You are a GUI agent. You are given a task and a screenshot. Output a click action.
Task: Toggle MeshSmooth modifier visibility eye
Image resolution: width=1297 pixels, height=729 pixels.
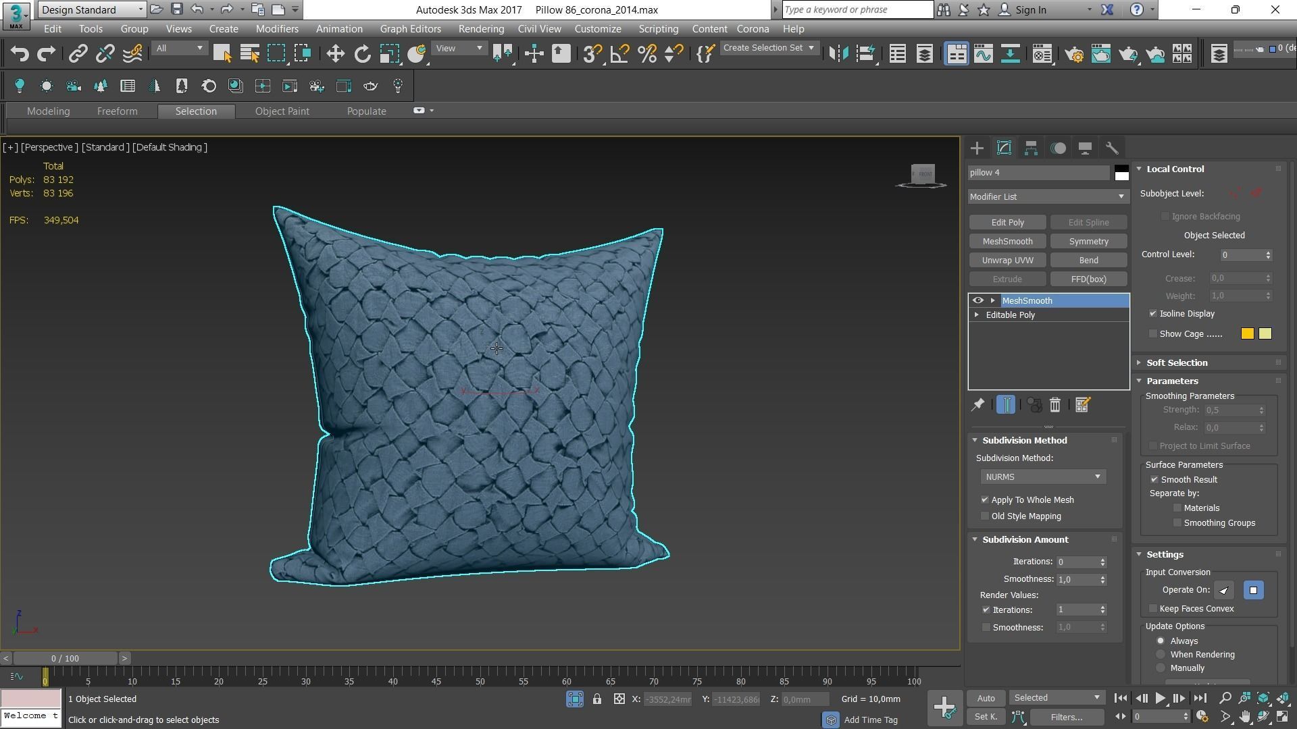pyautogui.click(x=977, y=300)
